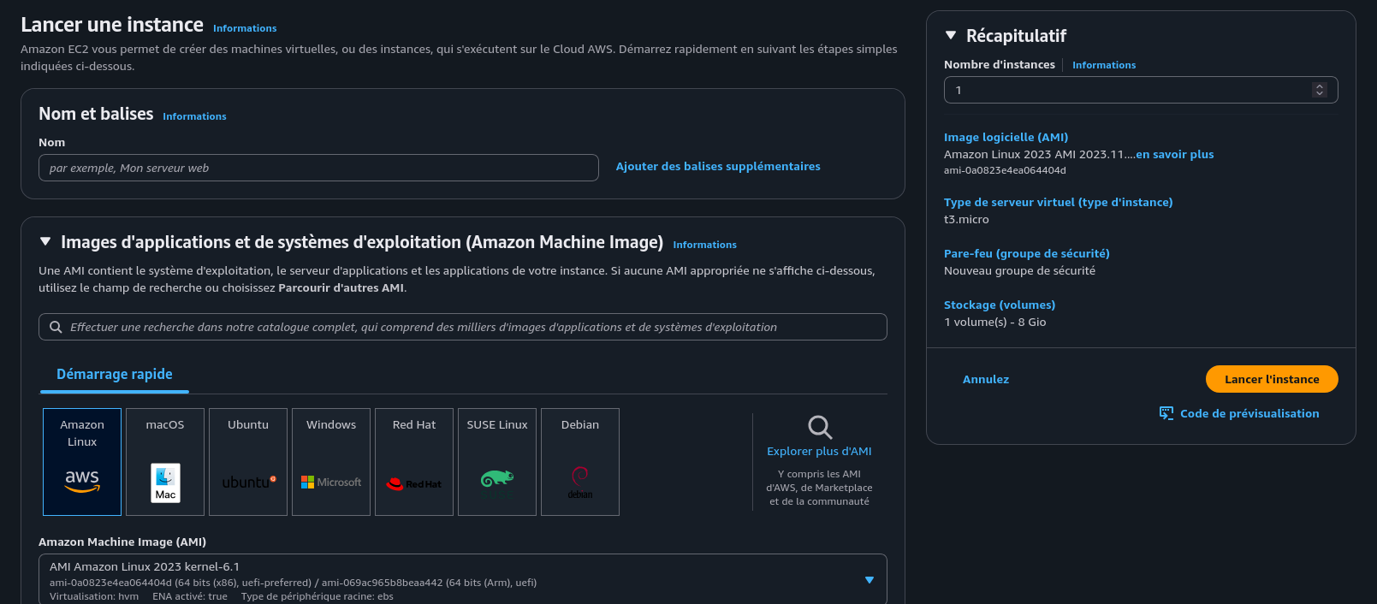The height and width of the screenshot is (604, 1377).
Task: Click Ajouter des balises supplémentaires
Action: (718, 167)
